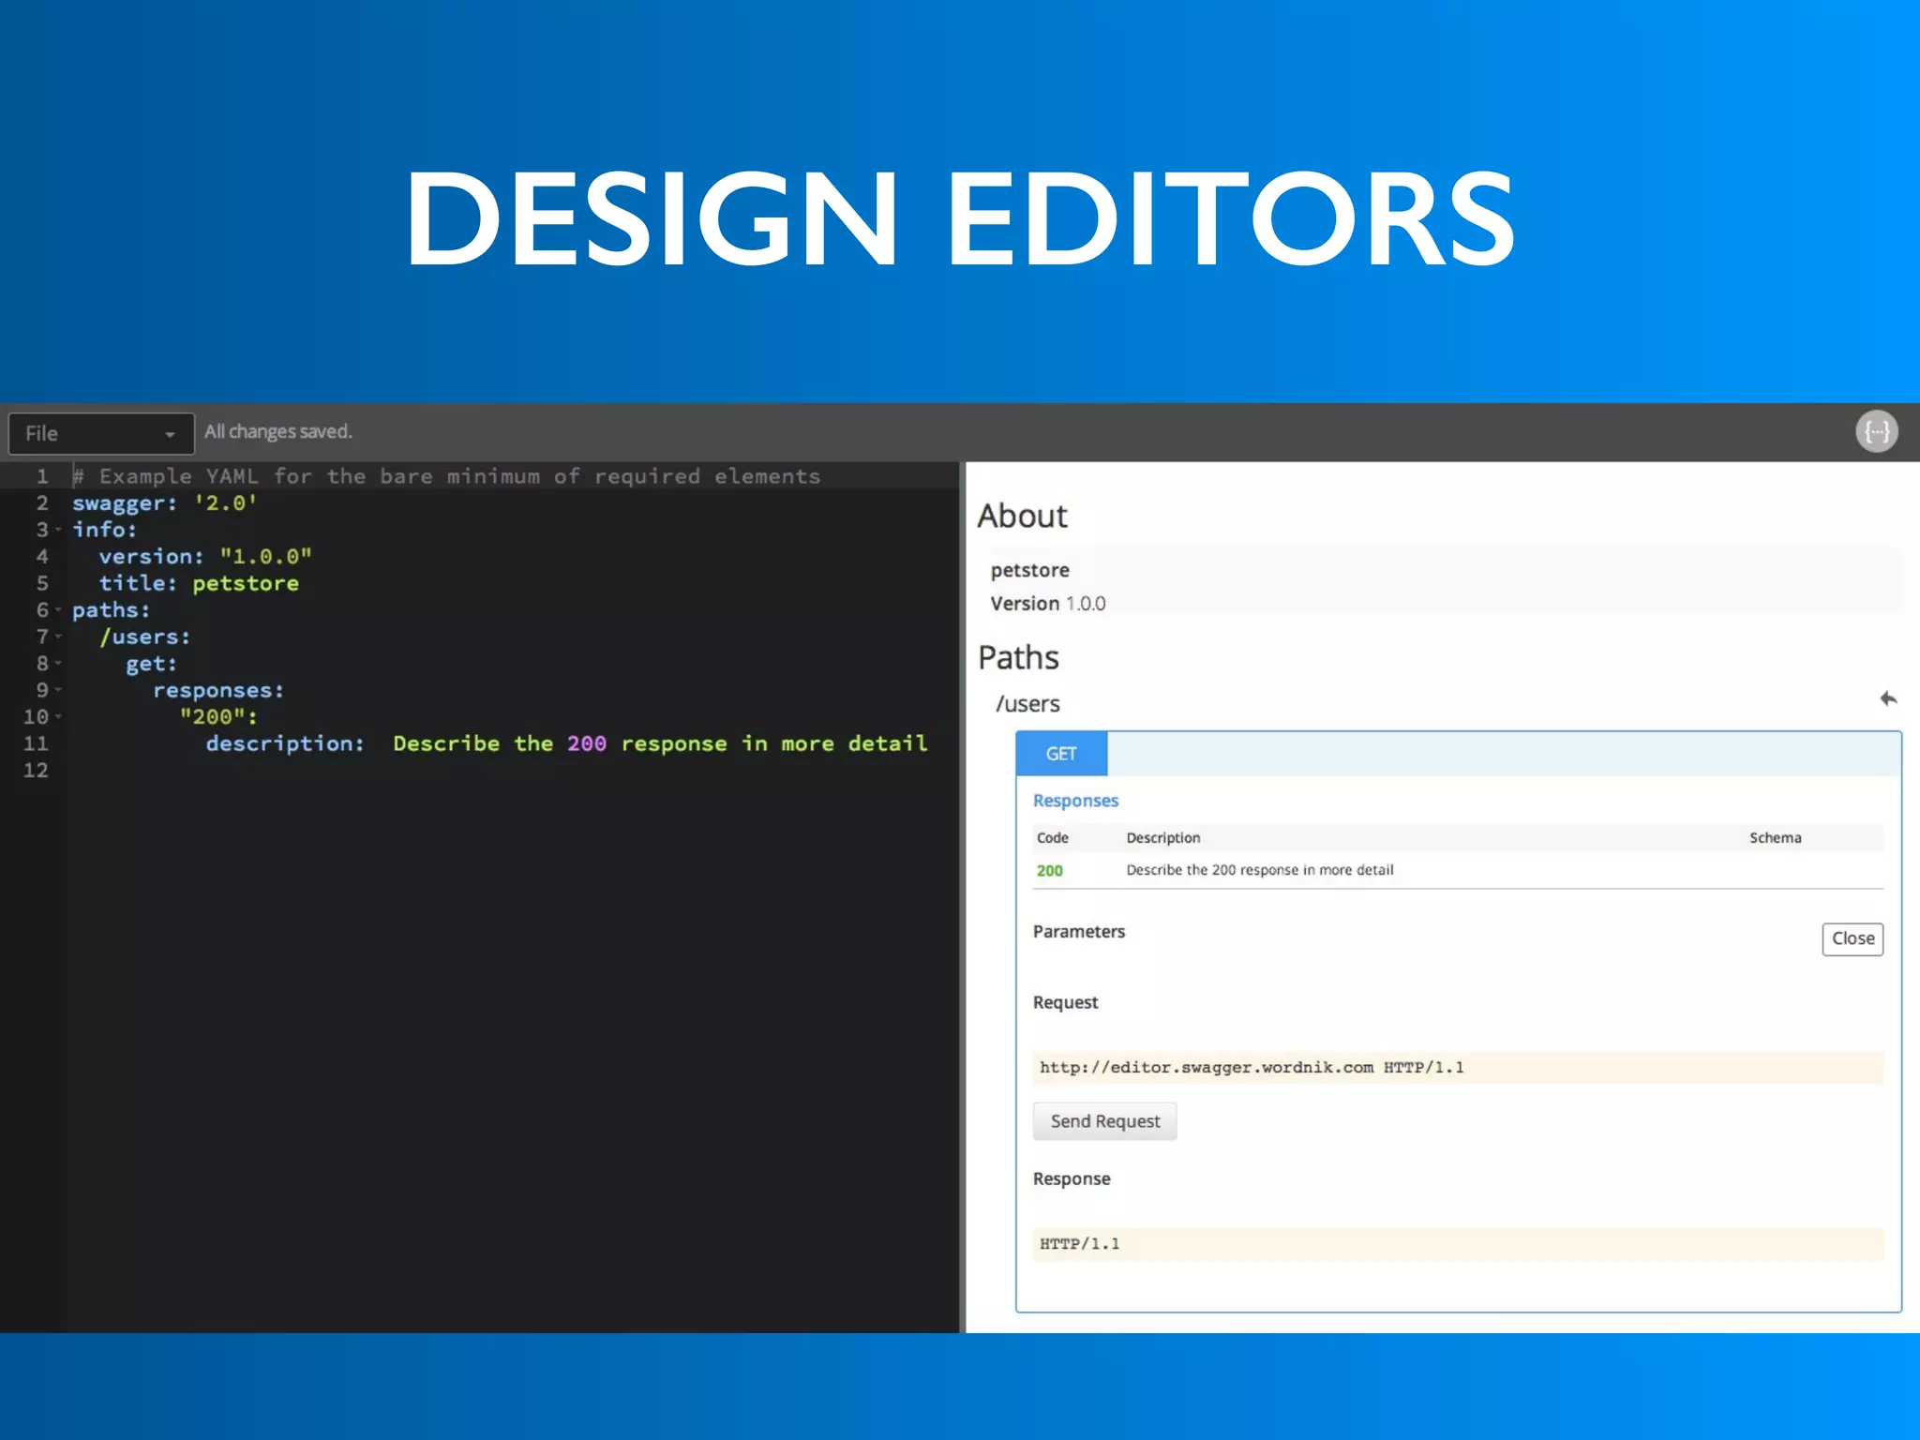
Task: Click the comment on line 1
Action: click(446, 476)
